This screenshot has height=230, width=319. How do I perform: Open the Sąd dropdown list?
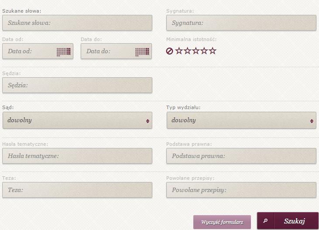77,120
